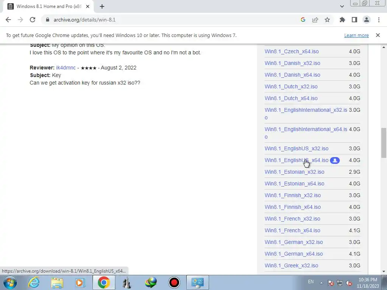Click the 2.9G size of Estonian_x32
The width and height of the screenshot is (387, 290).
[354, 172]
